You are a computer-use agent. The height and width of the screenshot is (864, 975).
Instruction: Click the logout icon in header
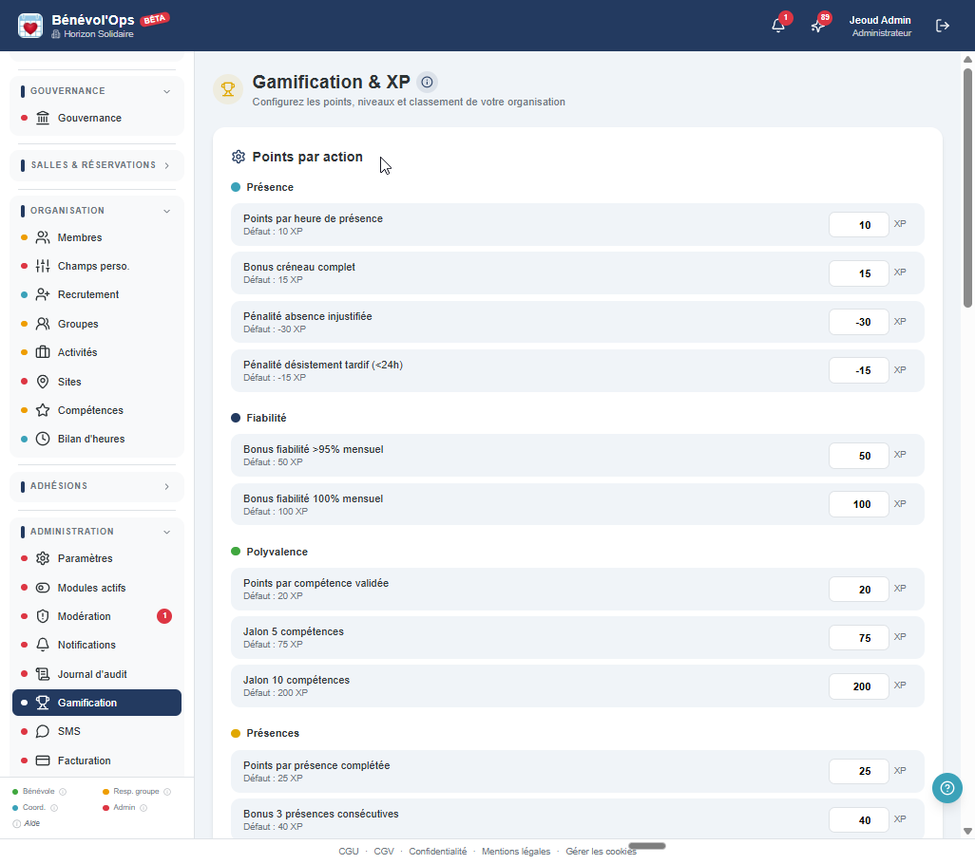(x=943, y=26)
